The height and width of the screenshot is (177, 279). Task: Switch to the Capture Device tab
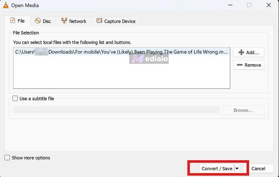(x=116, y=21)
